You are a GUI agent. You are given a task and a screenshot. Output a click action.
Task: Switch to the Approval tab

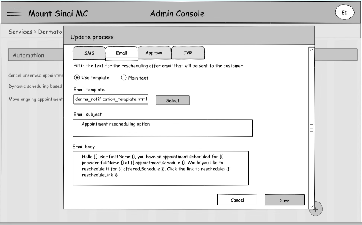pos(154,53)
